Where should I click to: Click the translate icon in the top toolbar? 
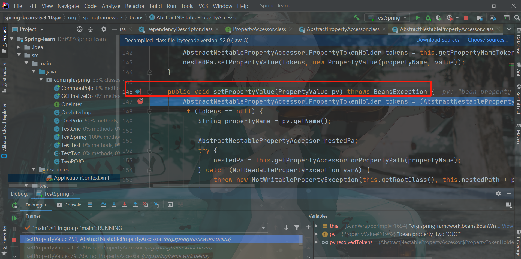(493, 18)
